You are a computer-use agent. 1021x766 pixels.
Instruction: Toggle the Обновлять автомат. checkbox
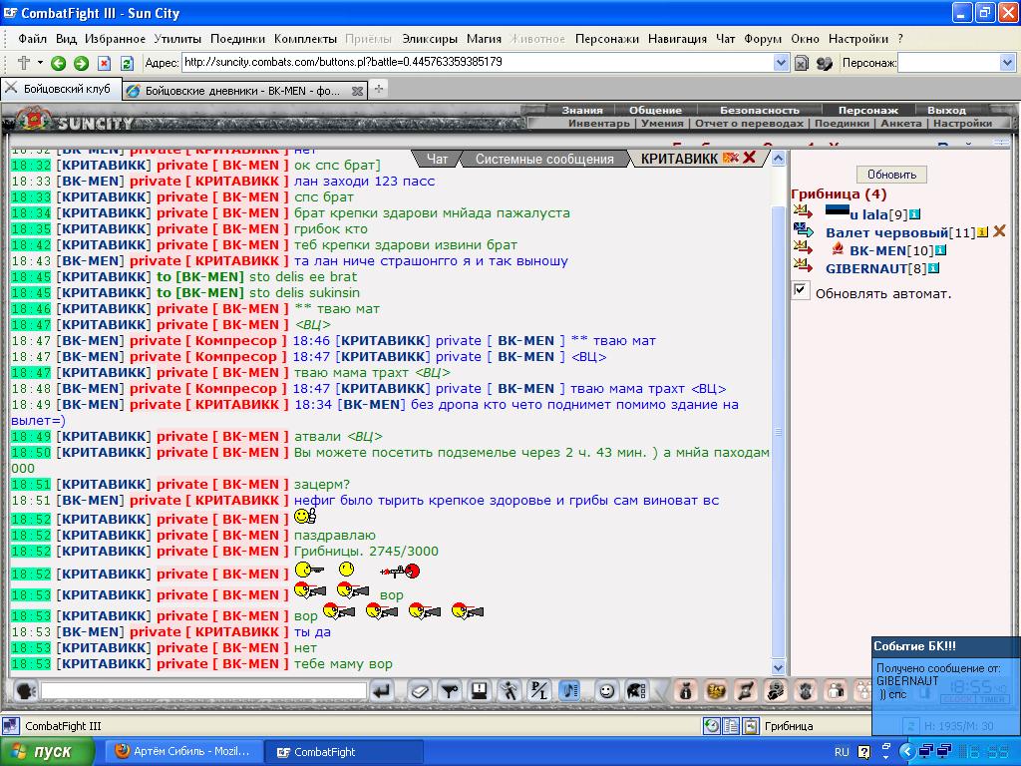tap(801, 290)
